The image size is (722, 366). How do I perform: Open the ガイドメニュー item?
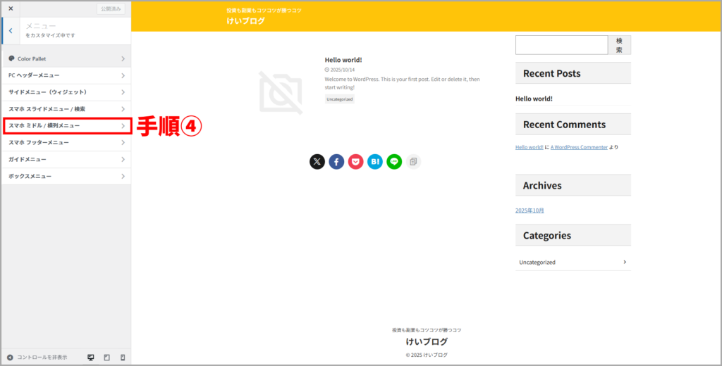pyautogui.click(x=66, y=159)
